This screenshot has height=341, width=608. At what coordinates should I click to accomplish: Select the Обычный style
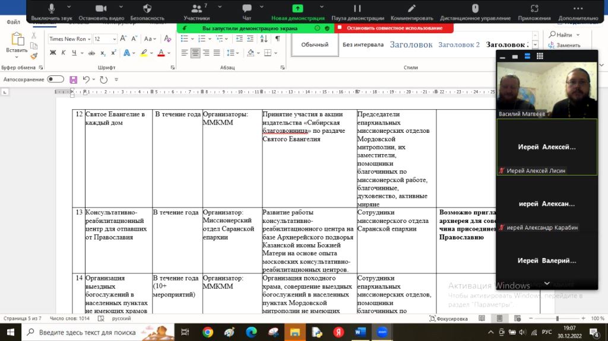pyautogui.click(x=315, y=44)
